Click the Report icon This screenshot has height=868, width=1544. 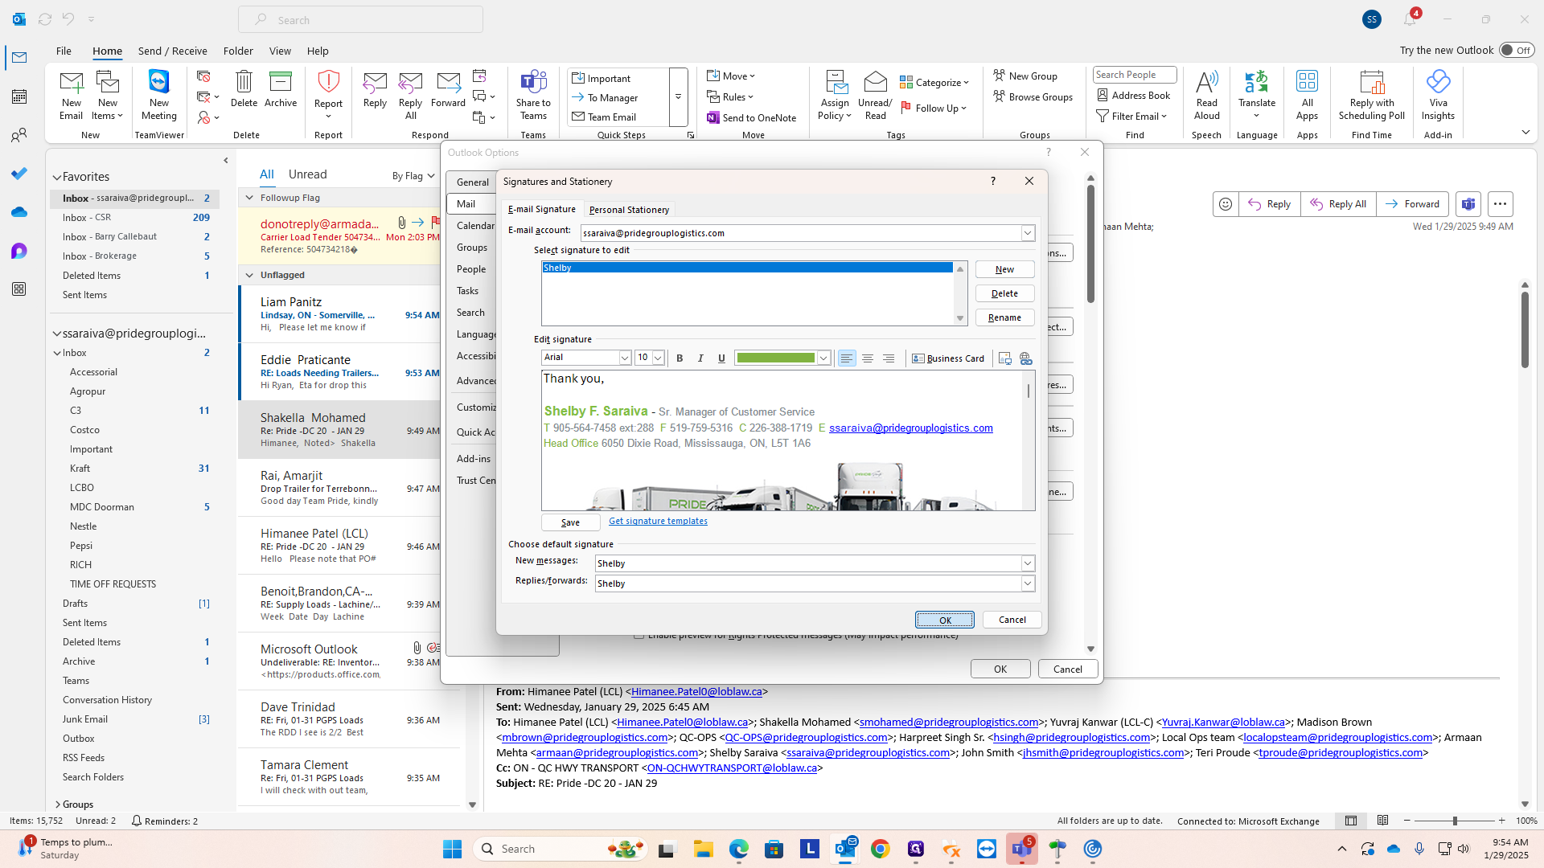click(328, 95)
